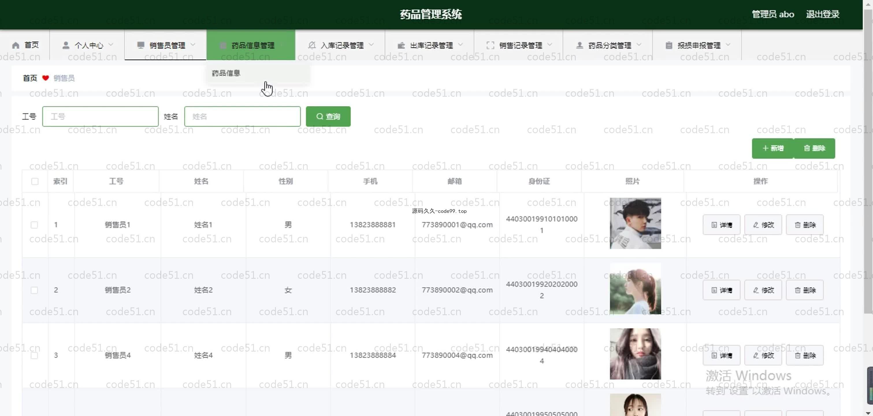
Task: Open the 销售员管理 menu label
Action: coord(168,45)
